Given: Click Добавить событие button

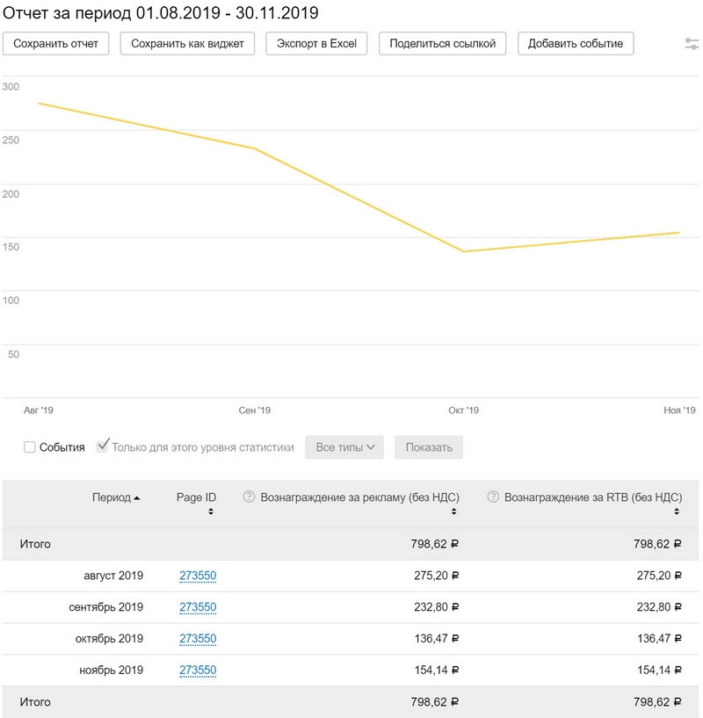Looking at the screenshot, I should (576, 44).
